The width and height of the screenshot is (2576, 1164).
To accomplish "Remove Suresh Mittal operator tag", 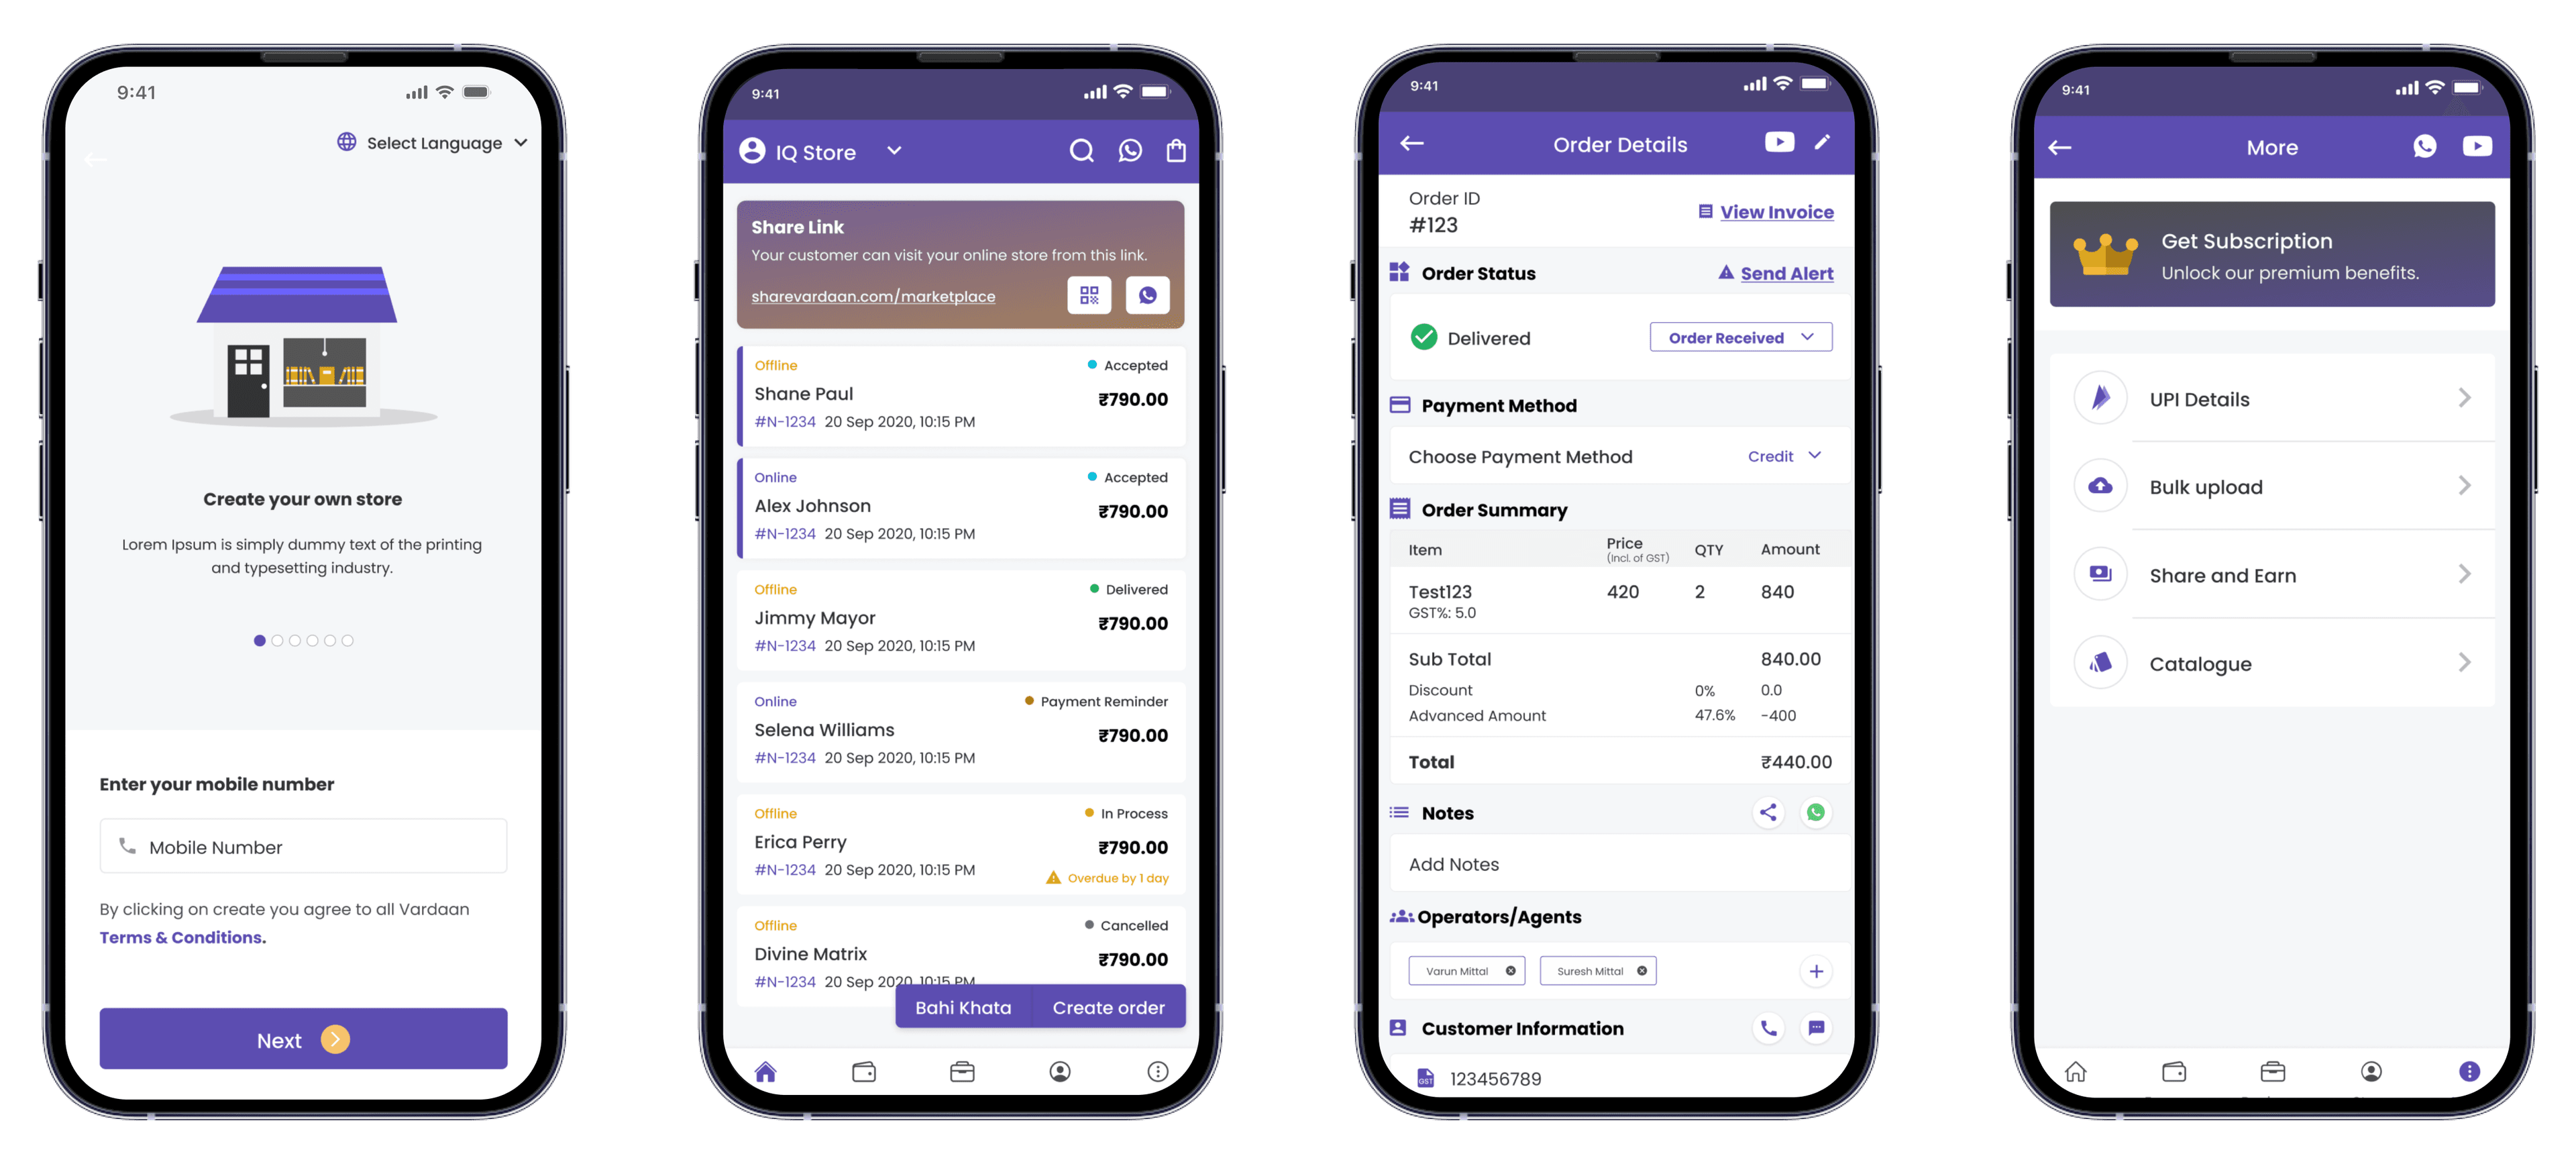I will (x=1642, y=970).
